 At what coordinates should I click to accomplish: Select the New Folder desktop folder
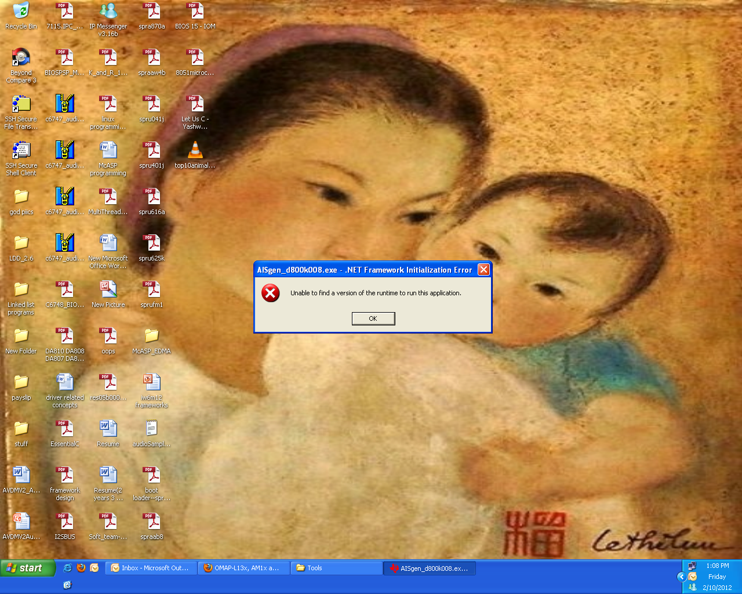[x=21, y=341]
